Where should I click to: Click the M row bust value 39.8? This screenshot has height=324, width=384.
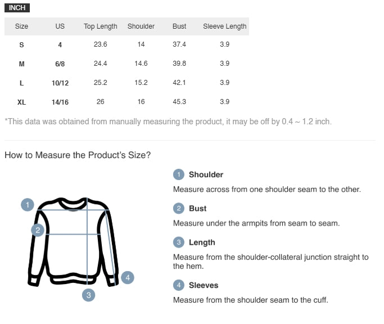click(179, 64)
